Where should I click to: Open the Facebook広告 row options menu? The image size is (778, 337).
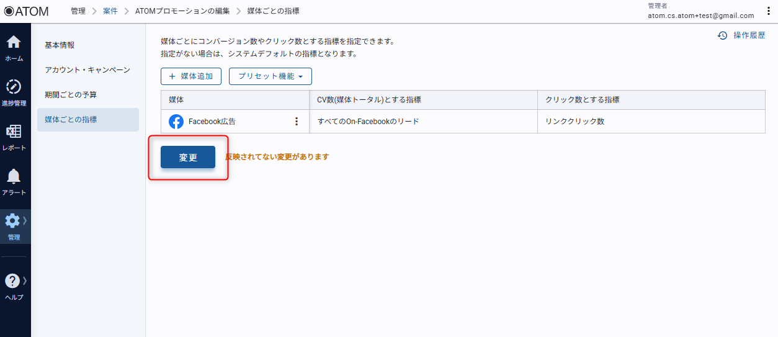point(297,122)
